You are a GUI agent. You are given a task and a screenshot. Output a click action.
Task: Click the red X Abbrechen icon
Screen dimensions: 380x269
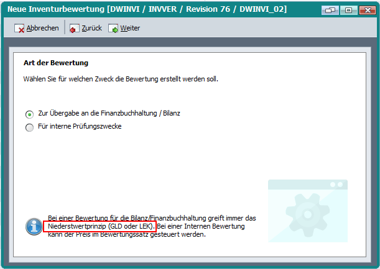[x=19, y=29]
